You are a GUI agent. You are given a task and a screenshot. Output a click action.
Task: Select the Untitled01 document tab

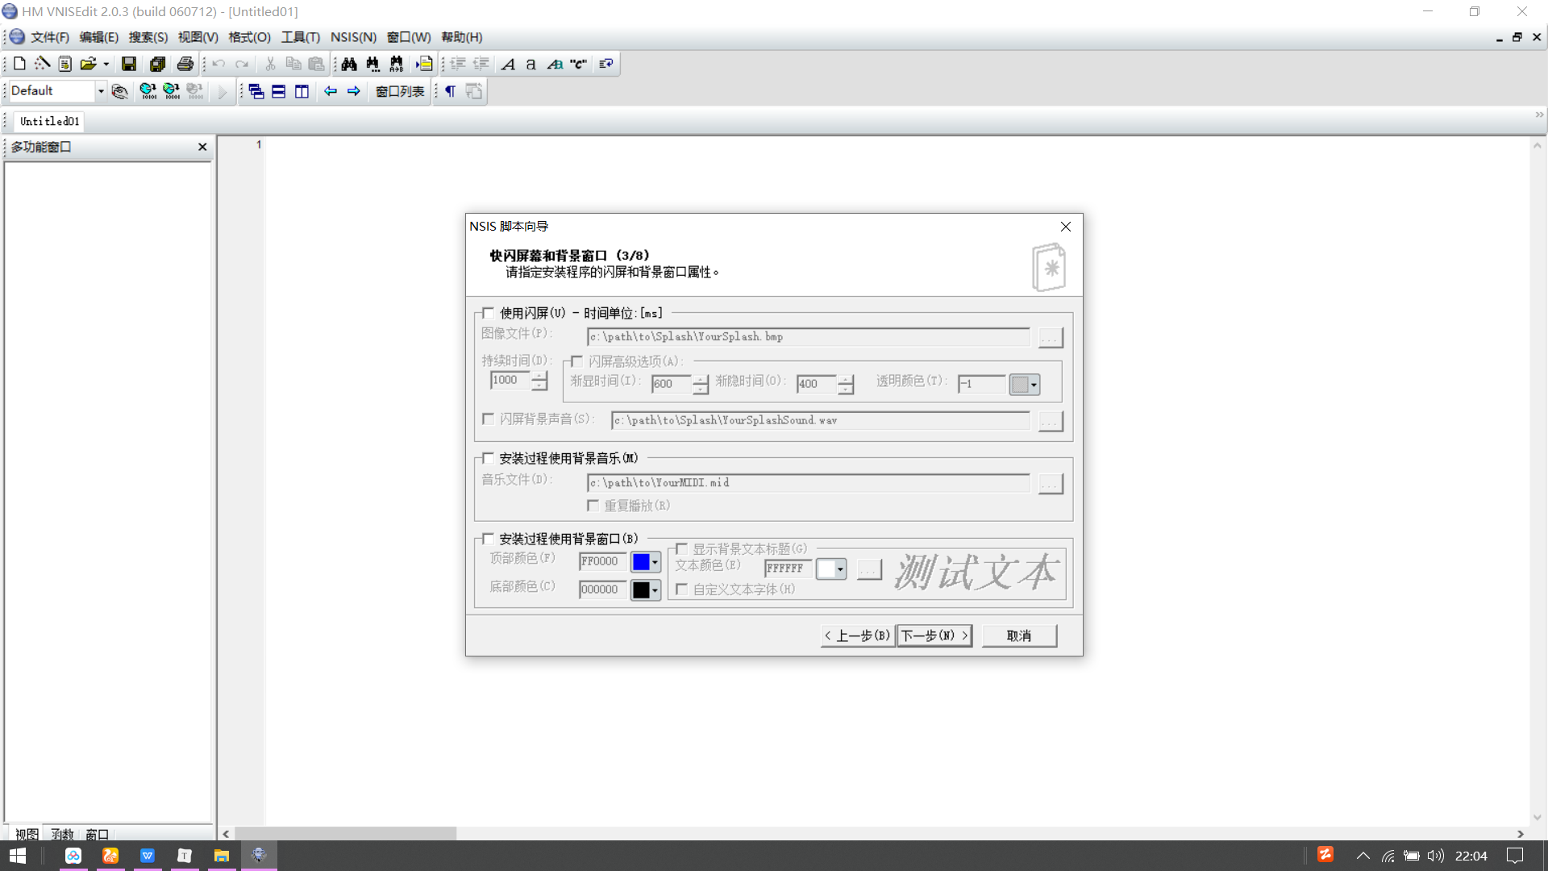50,121
